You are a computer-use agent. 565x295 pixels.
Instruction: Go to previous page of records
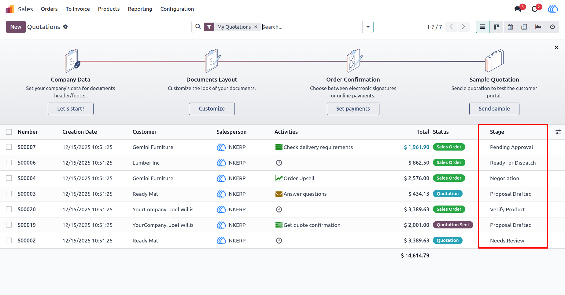coord(451,27)
